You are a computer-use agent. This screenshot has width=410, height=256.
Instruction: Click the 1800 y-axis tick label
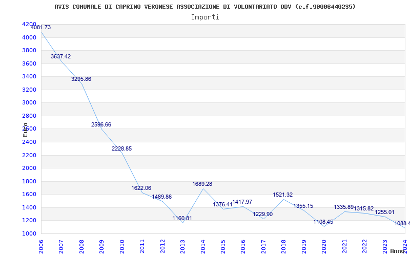[29, 181]
